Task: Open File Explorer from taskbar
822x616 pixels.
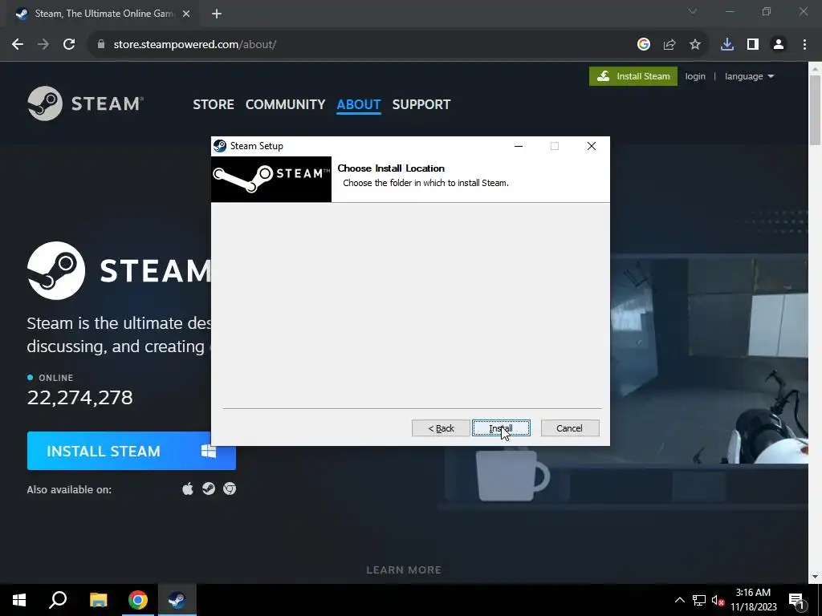Action: pos(98,600)
